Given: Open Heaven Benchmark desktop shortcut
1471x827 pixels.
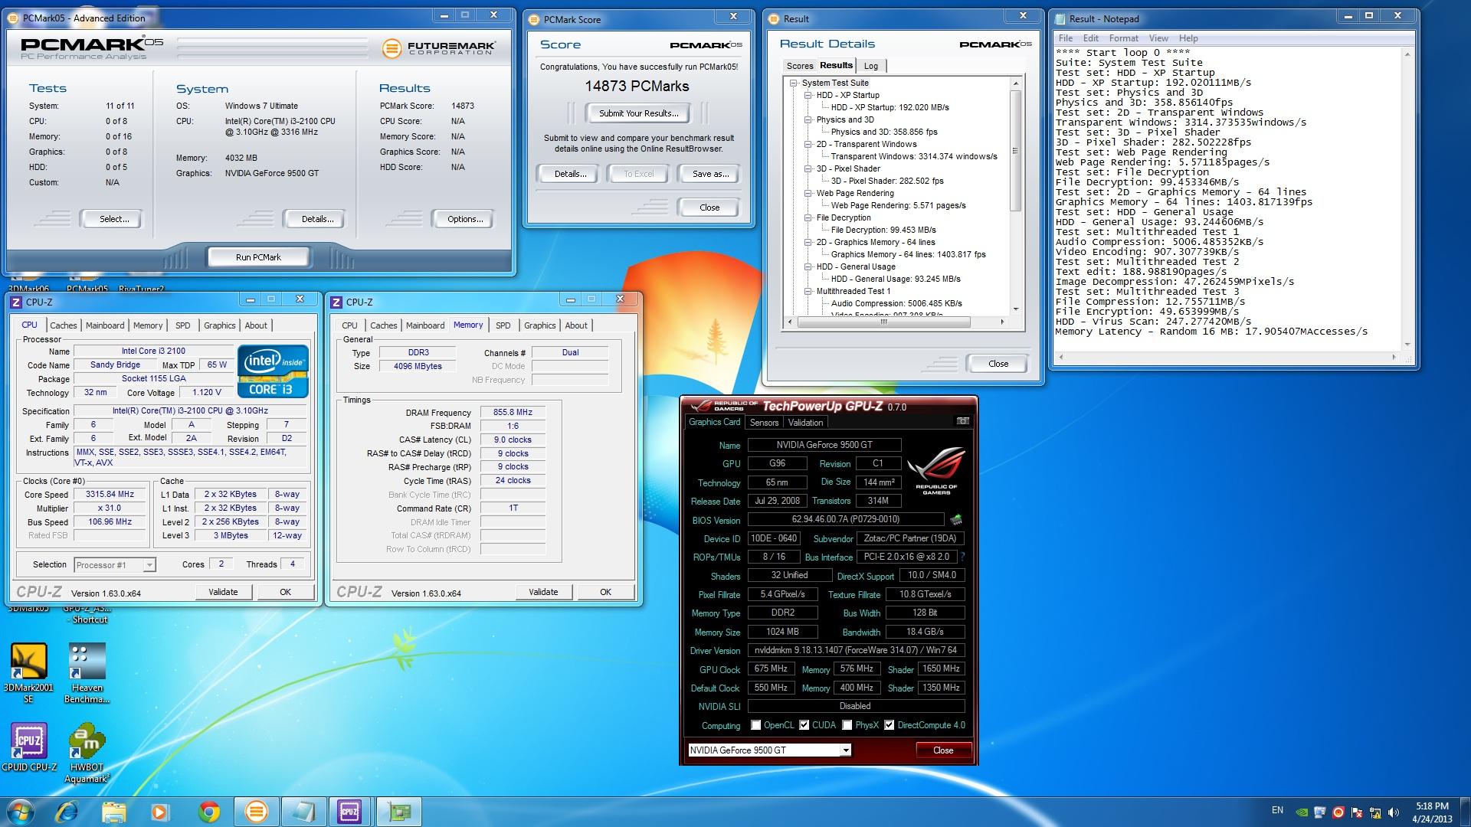Looking at the screenshot, I should point(87,672).
